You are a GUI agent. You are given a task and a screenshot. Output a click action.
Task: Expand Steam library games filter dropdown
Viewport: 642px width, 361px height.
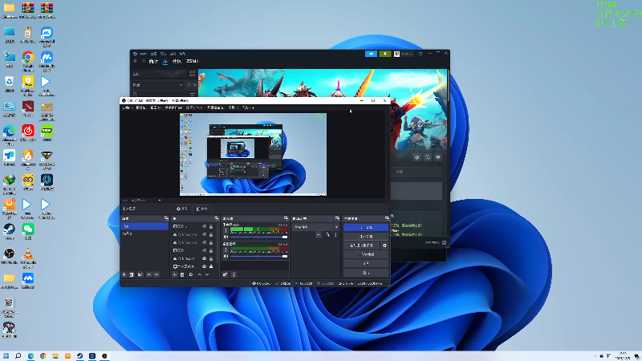[x=158, y=85]
